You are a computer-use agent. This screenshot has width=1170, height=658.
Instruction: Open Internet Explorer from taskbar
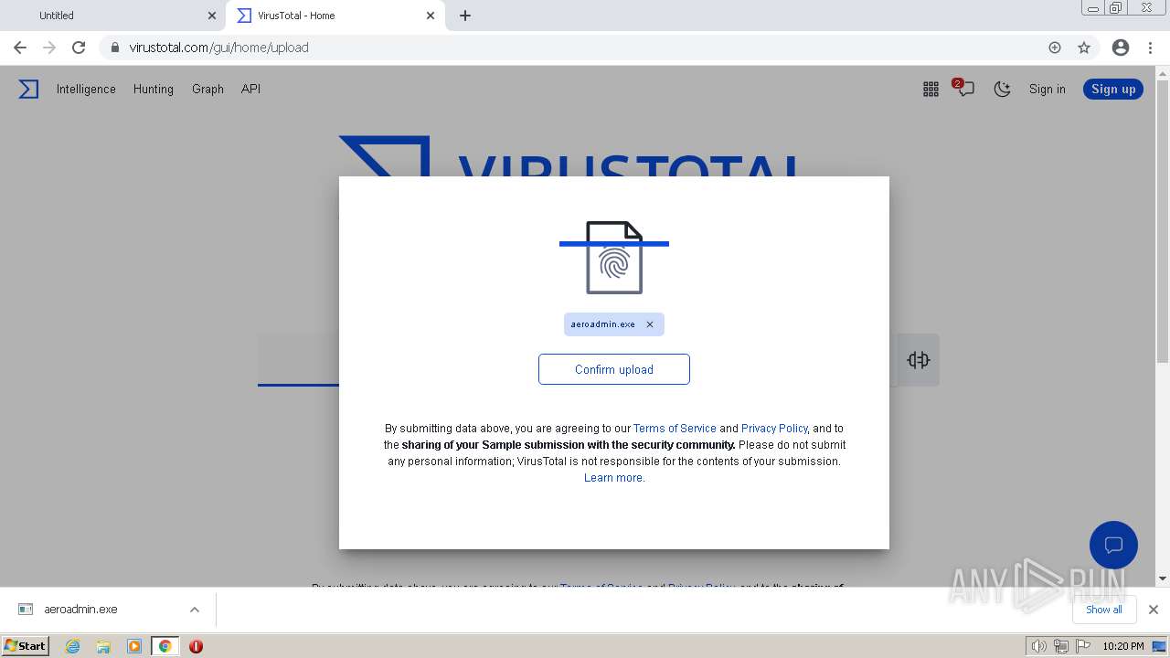[x=73, y=646]
